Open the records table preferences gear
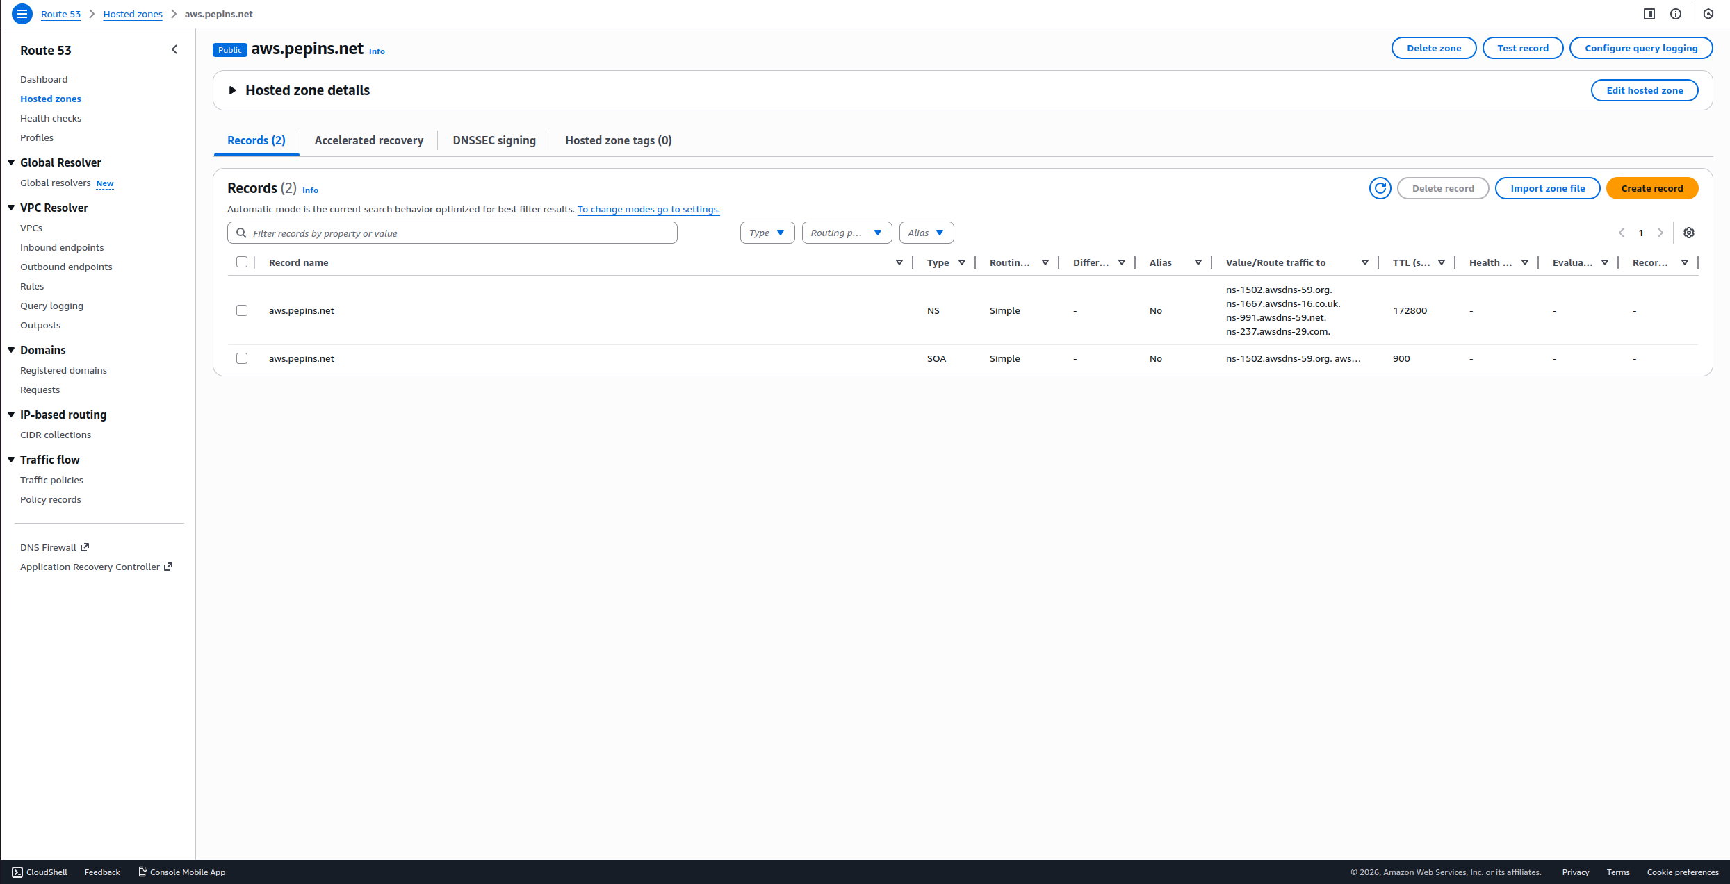Screen dimensions: 1730x884 (1689, 232)
